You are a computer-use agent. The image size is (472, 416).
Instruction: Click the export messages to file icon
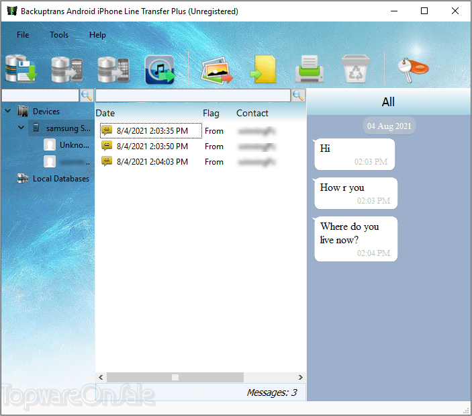click(263, 69)
